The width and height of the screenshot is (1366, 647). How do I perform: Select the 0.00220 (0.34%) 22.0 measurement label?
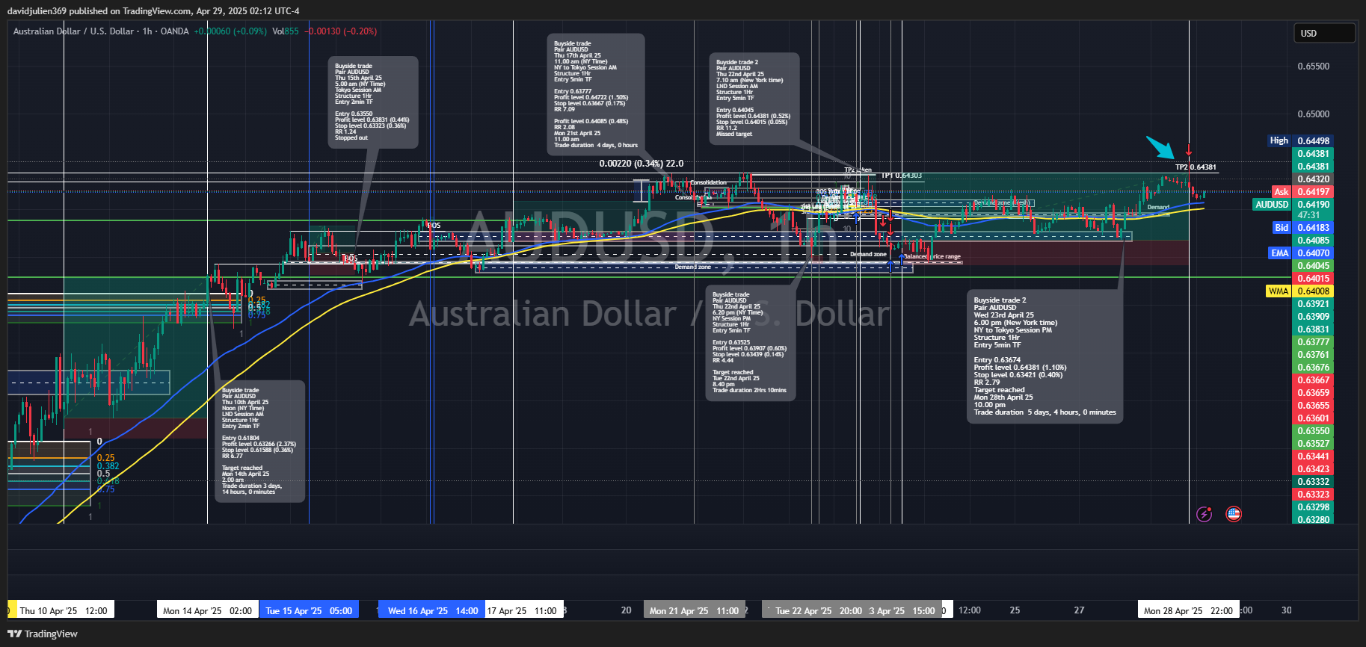coord(642,164)
